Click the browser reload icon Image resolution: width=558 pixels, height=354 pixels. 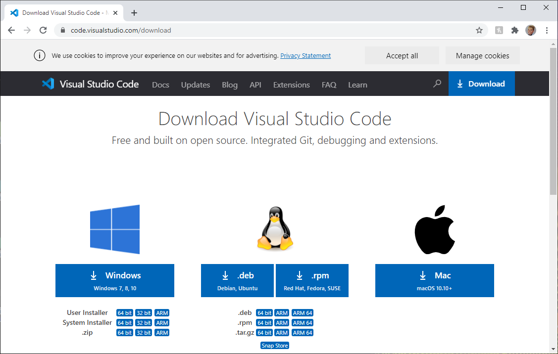tap(43, 30)
